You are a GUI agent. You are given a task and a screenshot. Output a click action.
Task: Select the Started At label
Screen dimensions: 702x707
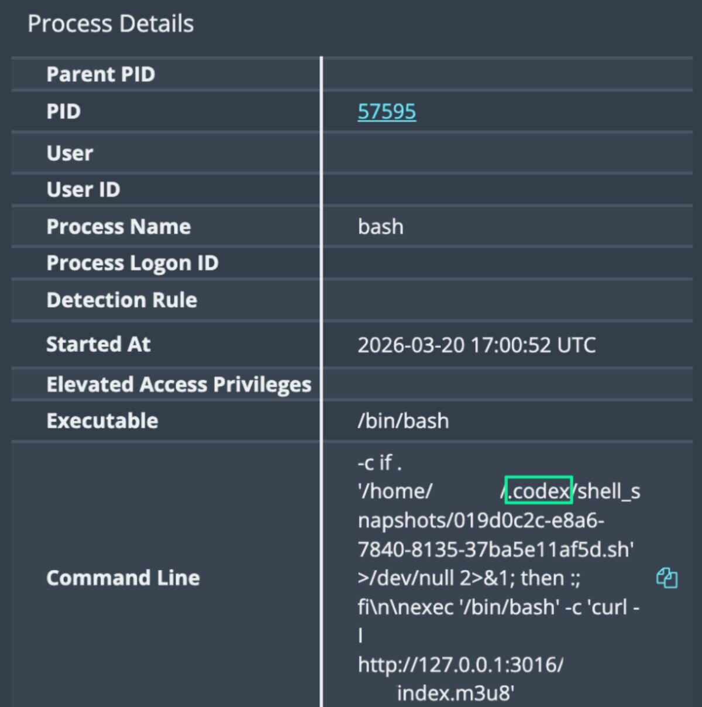pos(98,344)
